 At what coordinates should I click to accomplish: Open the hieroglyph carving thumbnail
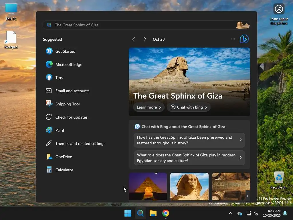coord(231,186)
